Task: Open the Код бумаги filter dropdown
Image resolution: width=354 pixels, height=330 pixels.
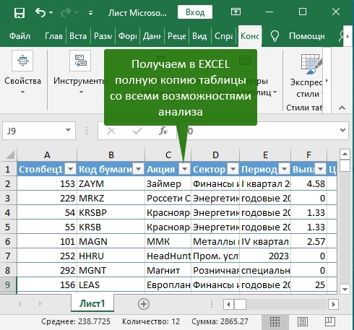Action: 139,169
